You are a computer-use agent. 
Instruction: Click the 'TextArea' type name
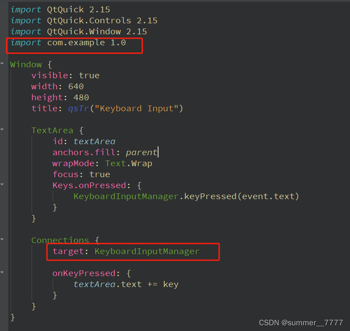(x=52, y=131)
